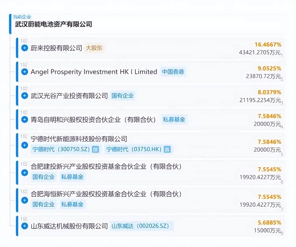The width and height of the screenshot is (296, 247).
Task: Expand the 蔚来控股有限公司 node plus icon
Action: coord(24,48)
